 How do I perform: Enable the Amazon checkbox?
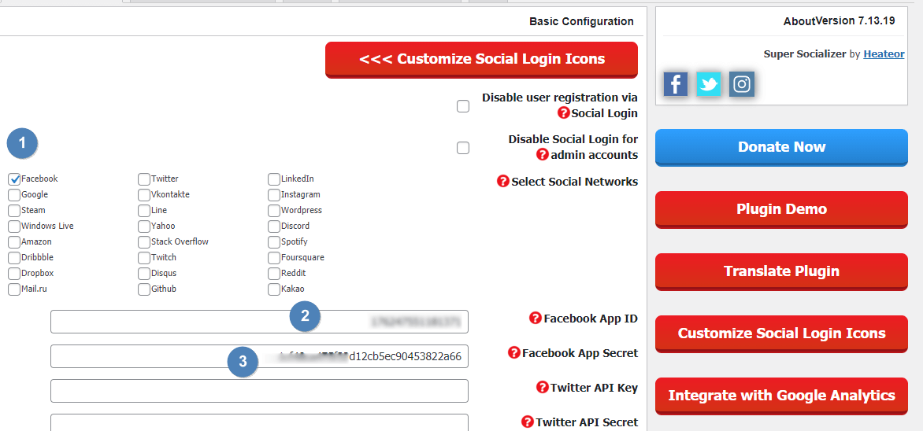click(x=14, y=242)
